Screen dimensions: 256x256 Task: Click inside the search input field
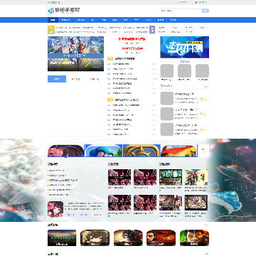(x=181, y=11)
